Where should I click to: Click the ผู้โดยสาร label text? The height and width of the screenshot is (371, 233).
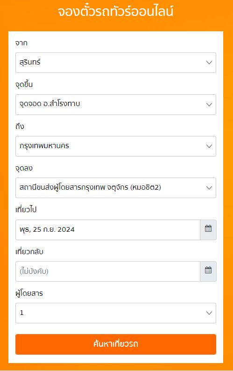[x=29, y=293]
